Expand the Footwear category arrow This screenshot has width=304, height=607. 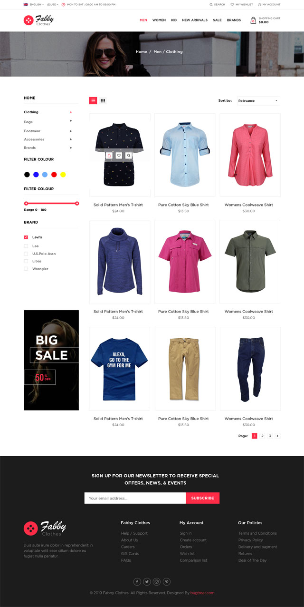71,131
